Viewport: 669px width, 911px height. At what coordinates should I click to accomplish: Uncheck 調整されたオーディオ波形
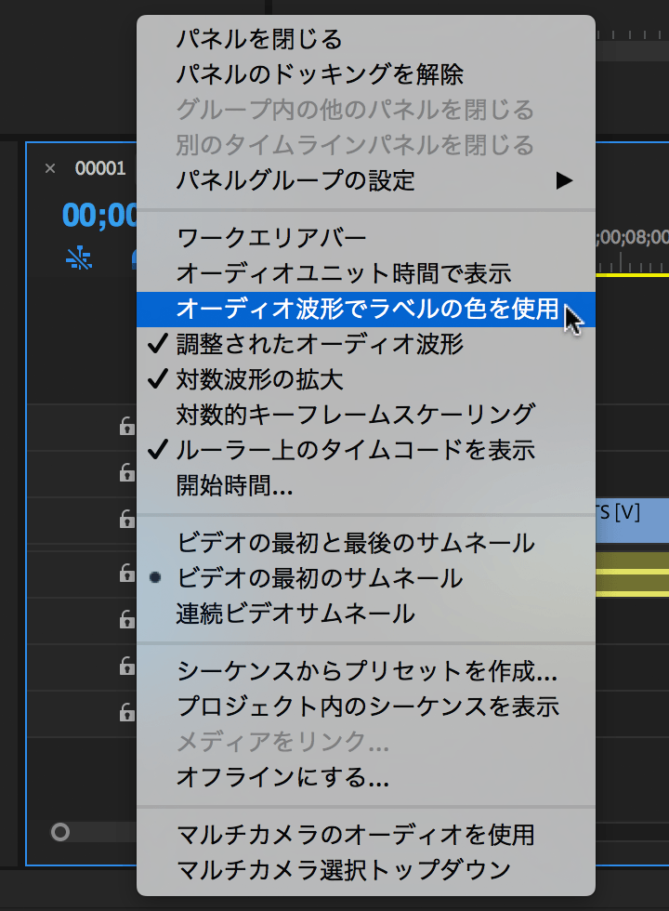(366, 345)
